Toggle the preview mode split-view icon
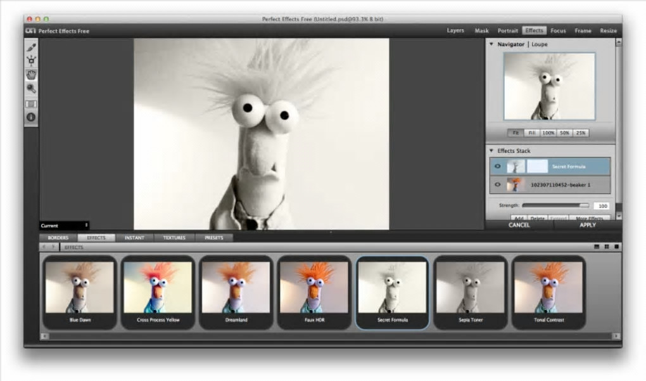This screenshot has width=646, height=381. click(31, 104)
